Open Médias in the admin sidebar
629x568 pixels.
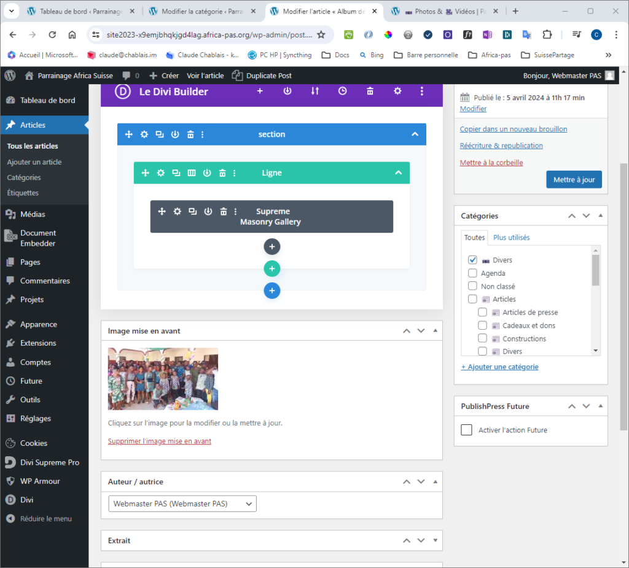(x=33, y=214)
